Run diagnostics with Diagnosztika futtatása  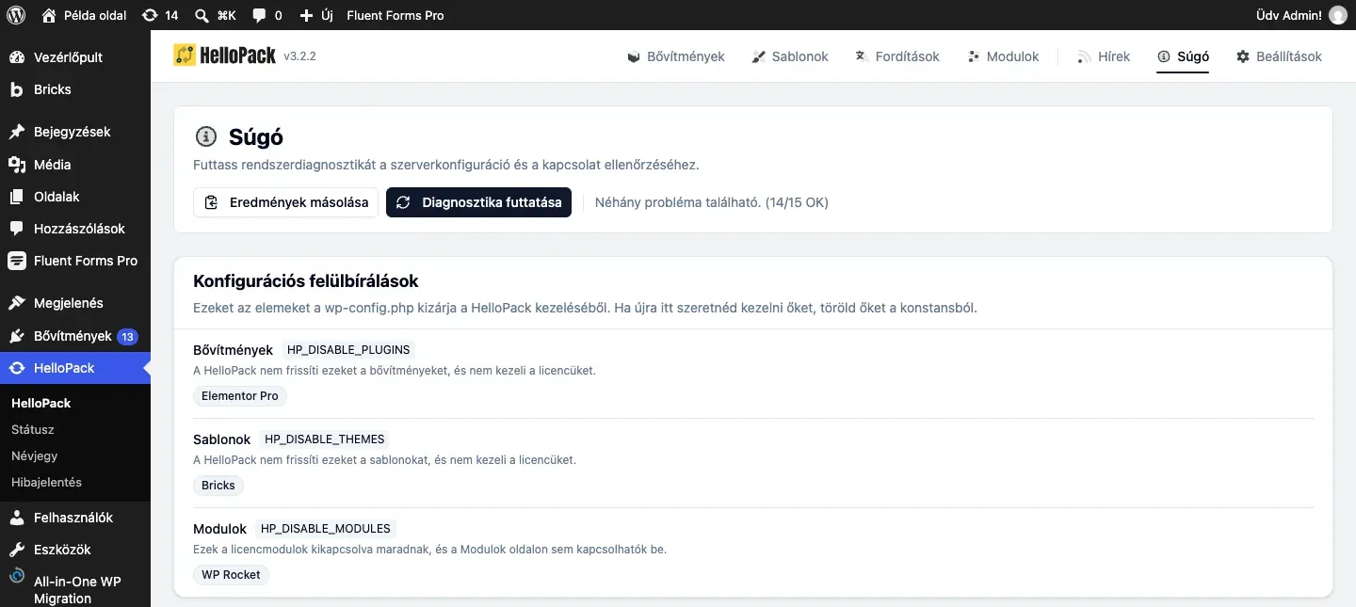478,202
